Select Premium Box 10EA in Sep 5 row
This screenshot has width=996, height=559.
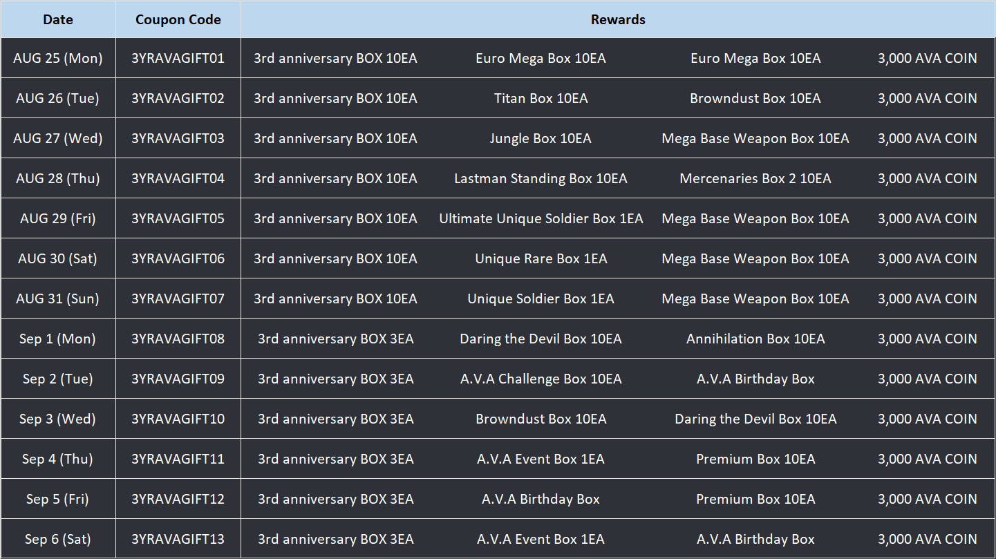[x=755, y=499]
